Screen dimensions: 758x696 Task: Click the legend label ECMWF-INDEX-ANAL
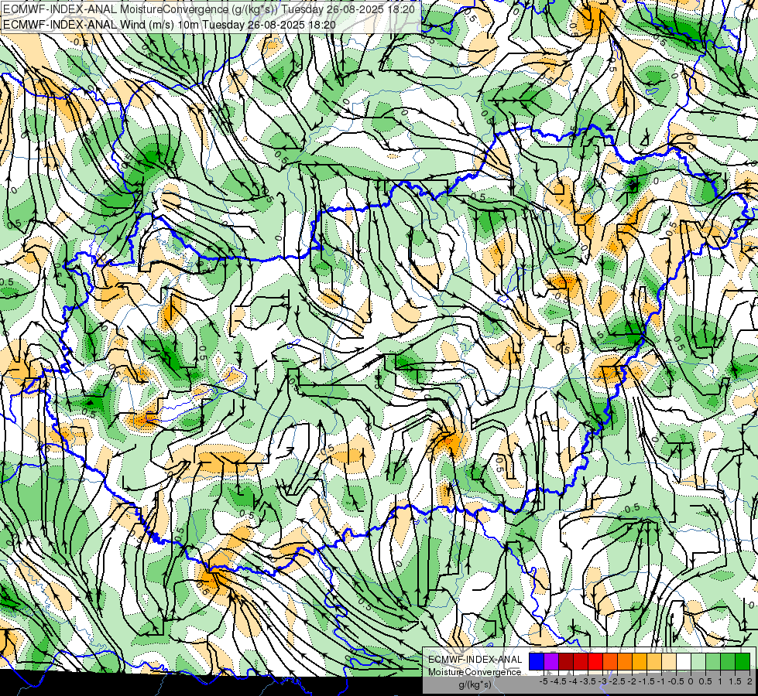475,660
